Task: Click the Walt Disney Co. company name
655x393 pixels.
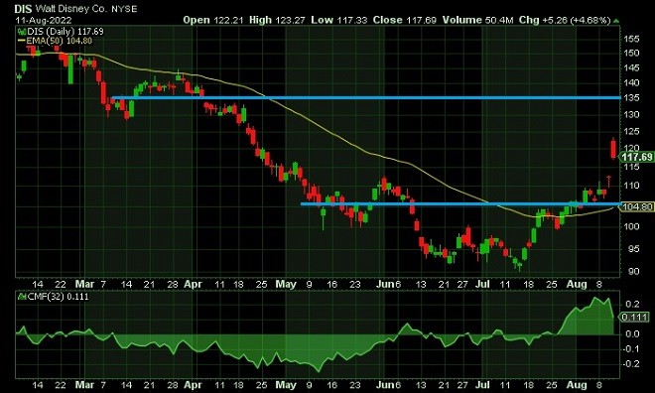Action: [x=71, y=9]
